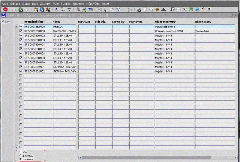Viewport: 240px width, 162px height.
Task: Click the chart with glasses icon
Action: coord(172,10)
